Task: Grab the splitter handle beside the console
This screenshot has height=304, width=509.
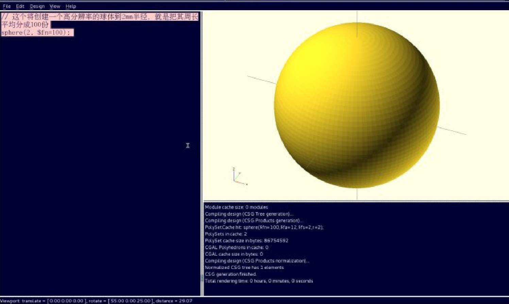Action: pyautogui.click(x=202, y=278)
